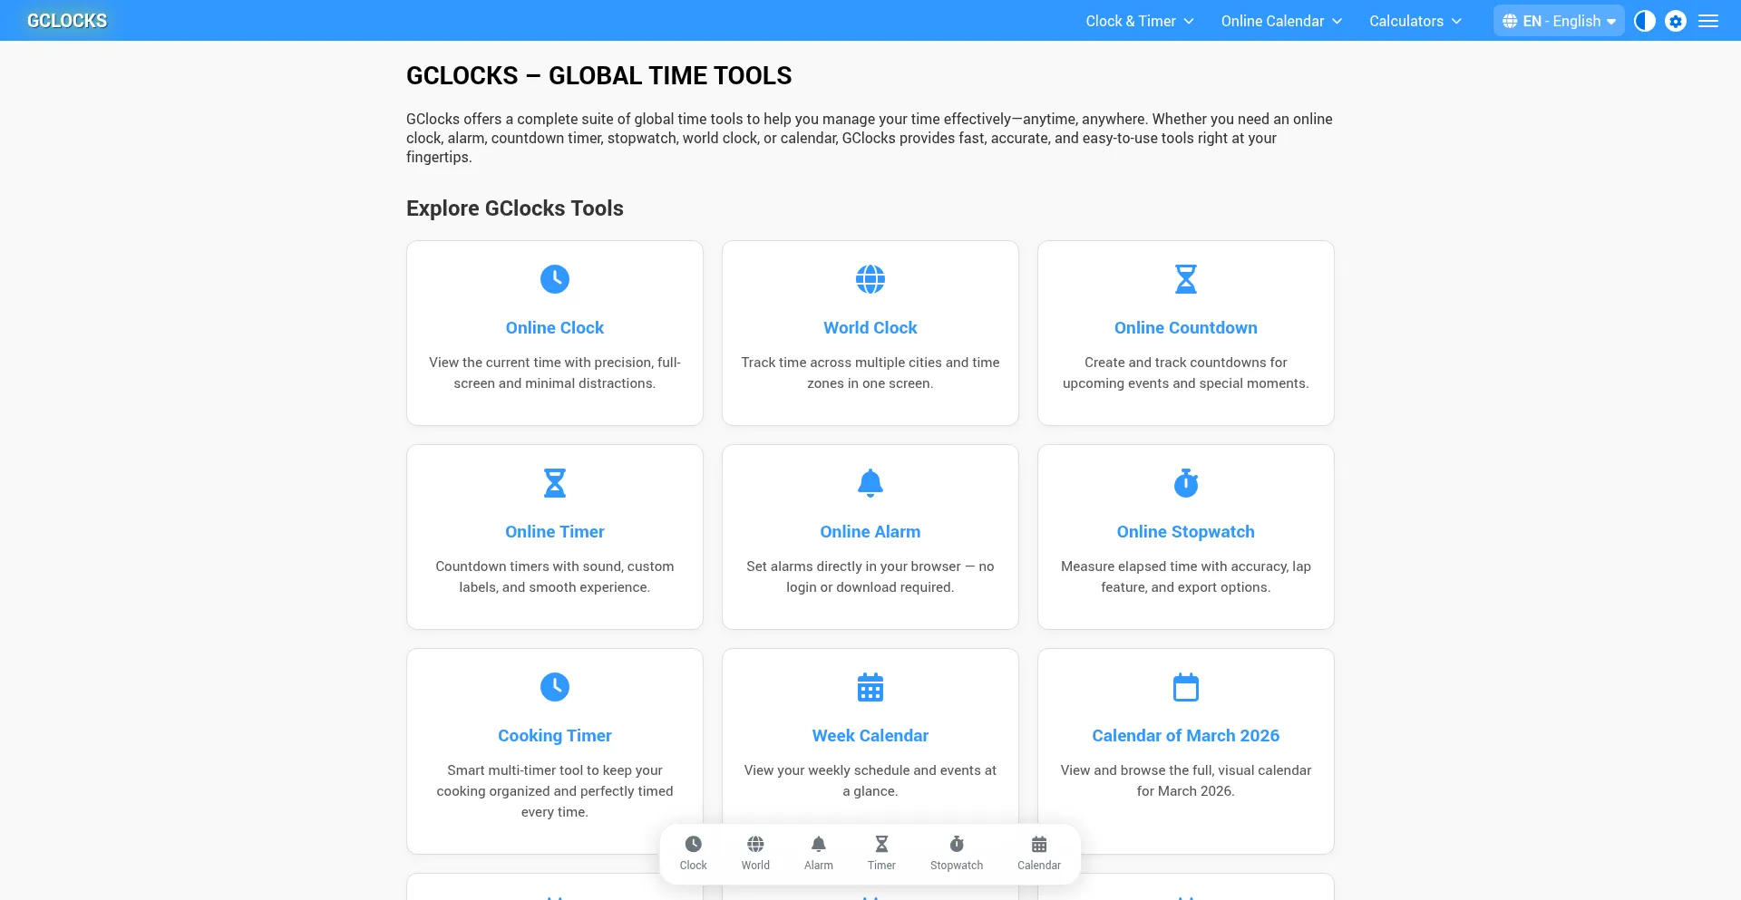Select World in bottom navigation bar

(755, 854)
